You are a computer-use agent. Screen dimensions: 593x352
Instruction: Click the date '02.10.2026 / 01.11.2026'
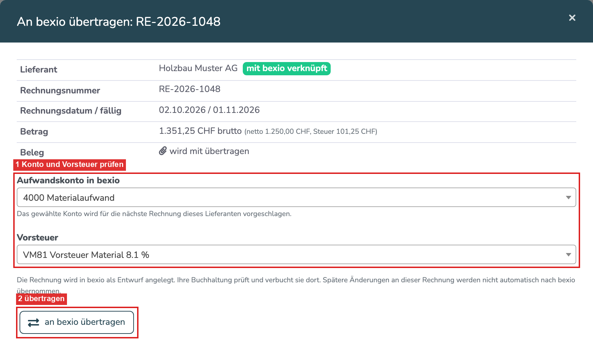tap(209, 110)
